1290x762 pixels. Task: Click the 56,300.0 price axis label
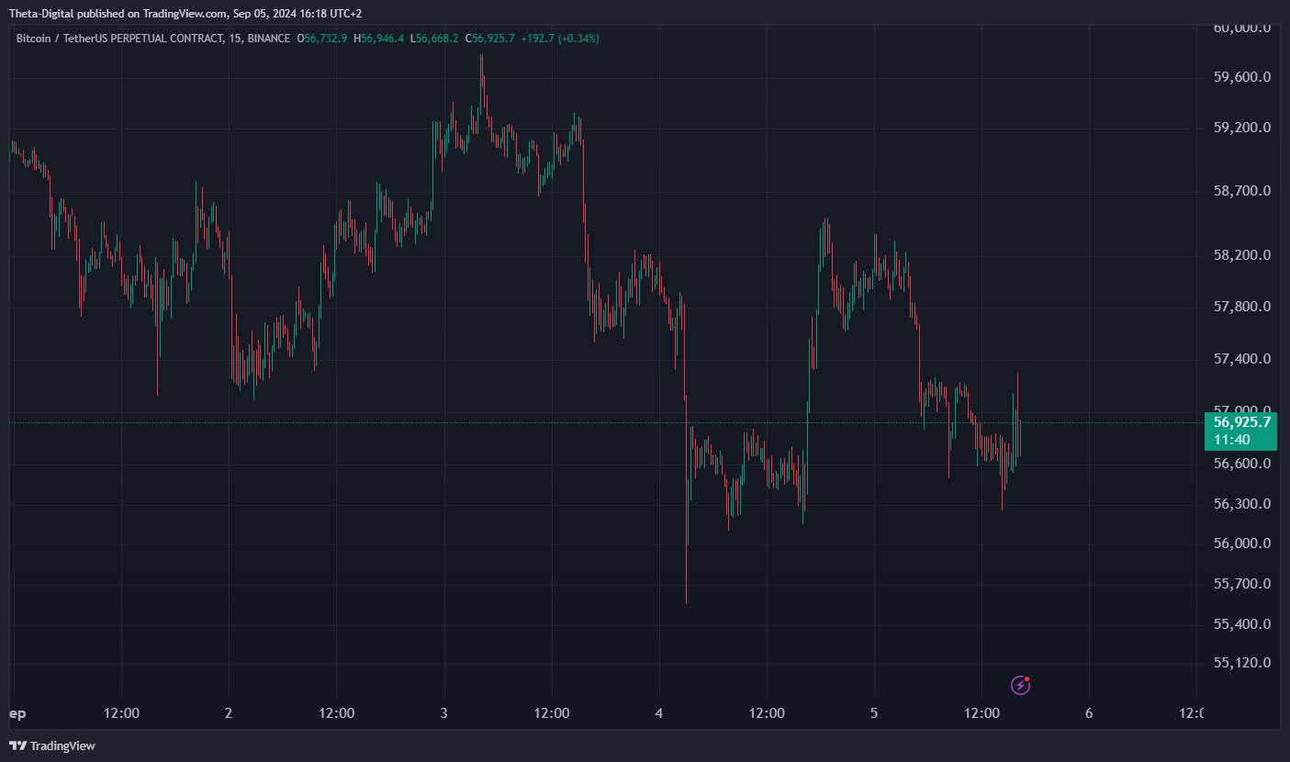click(1241, 503)
